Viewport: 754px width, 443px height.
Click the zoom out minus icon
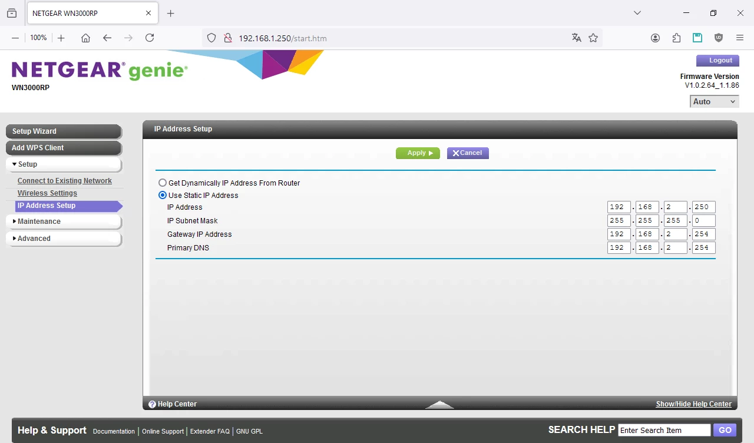click(15, 38)
